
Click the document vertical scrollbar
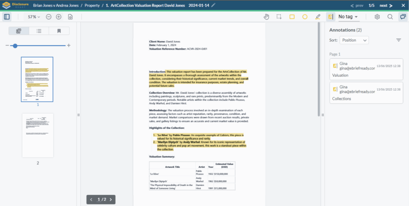(319, 69)
